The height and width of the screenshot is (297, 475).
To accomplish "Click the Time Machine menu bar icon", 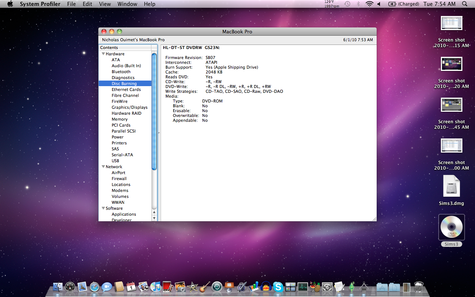I will click(x=347, y=4).
